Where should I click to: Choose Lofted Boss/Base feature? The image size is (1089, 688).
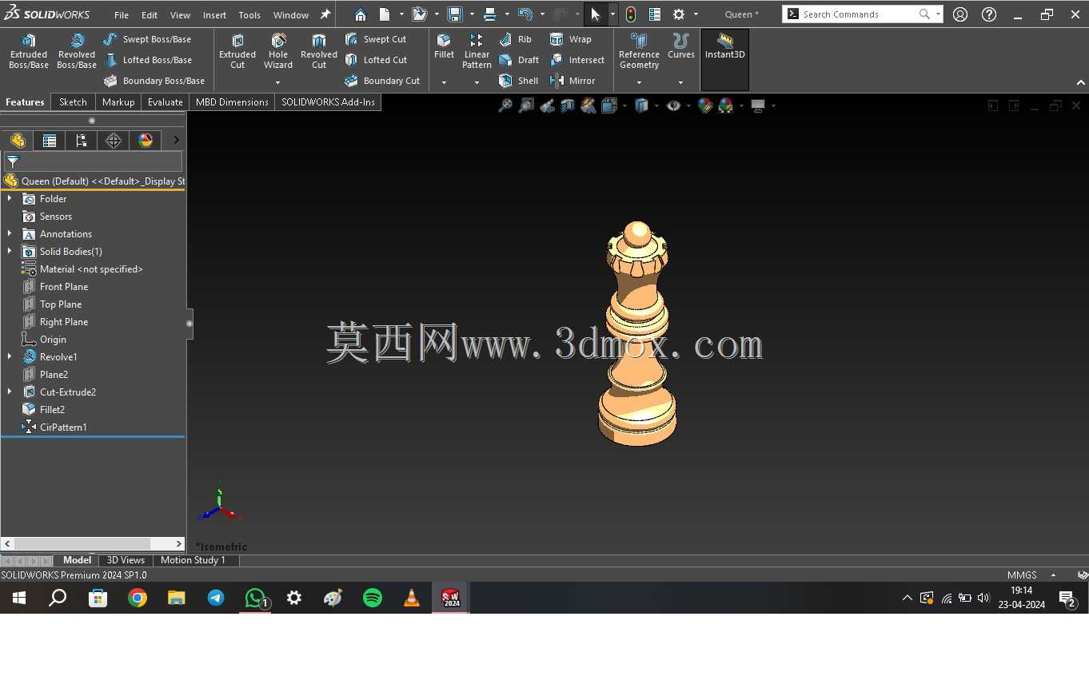(x=148, y=60)
